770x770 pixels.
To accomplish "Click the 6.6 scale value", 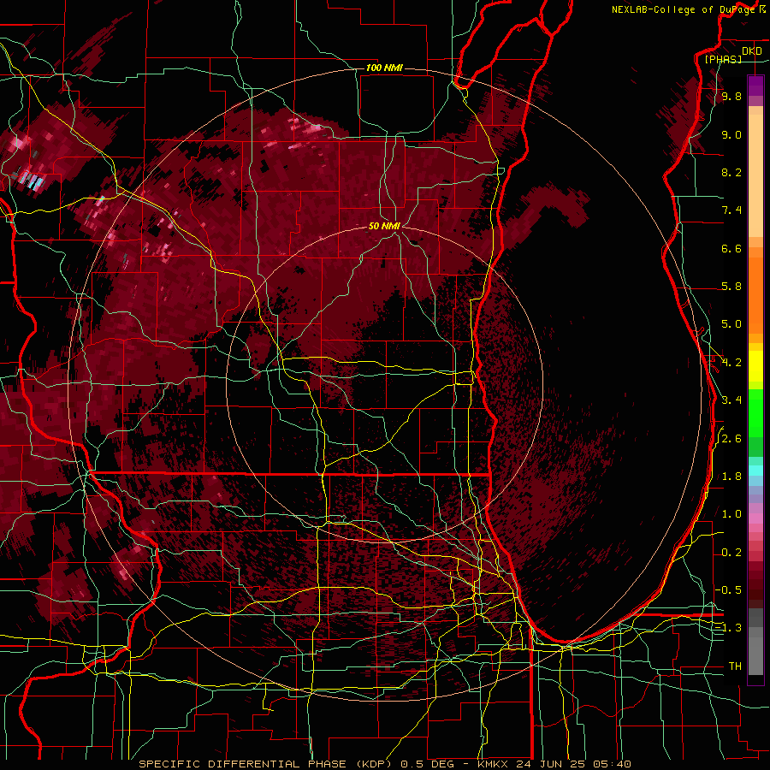I will click(x=731, y=248).
